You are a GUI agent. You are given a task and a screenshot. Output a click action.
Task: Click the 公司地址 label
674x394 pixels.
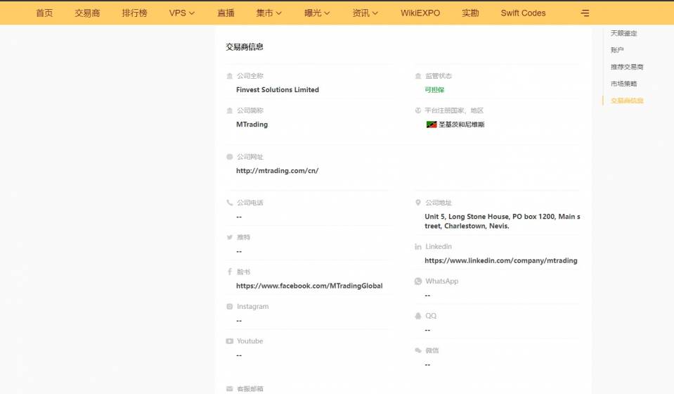pos(439,203)
